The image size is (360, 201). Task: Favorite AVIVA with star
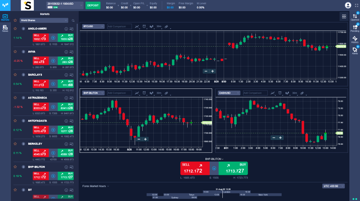15,52
